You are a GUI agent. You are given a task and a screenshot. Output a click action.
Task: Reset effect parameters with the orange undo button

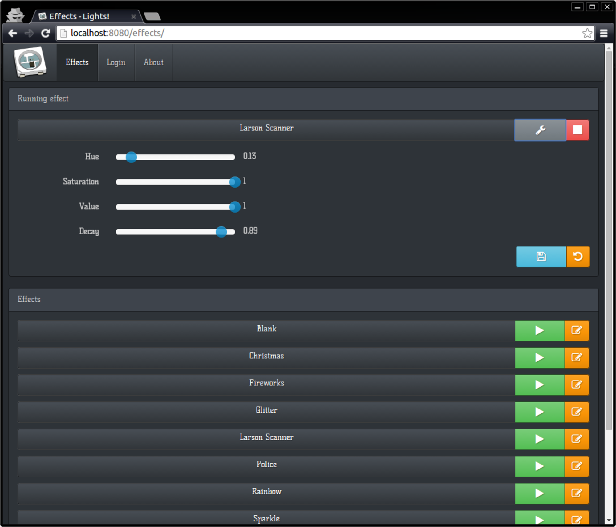[578, 257]
